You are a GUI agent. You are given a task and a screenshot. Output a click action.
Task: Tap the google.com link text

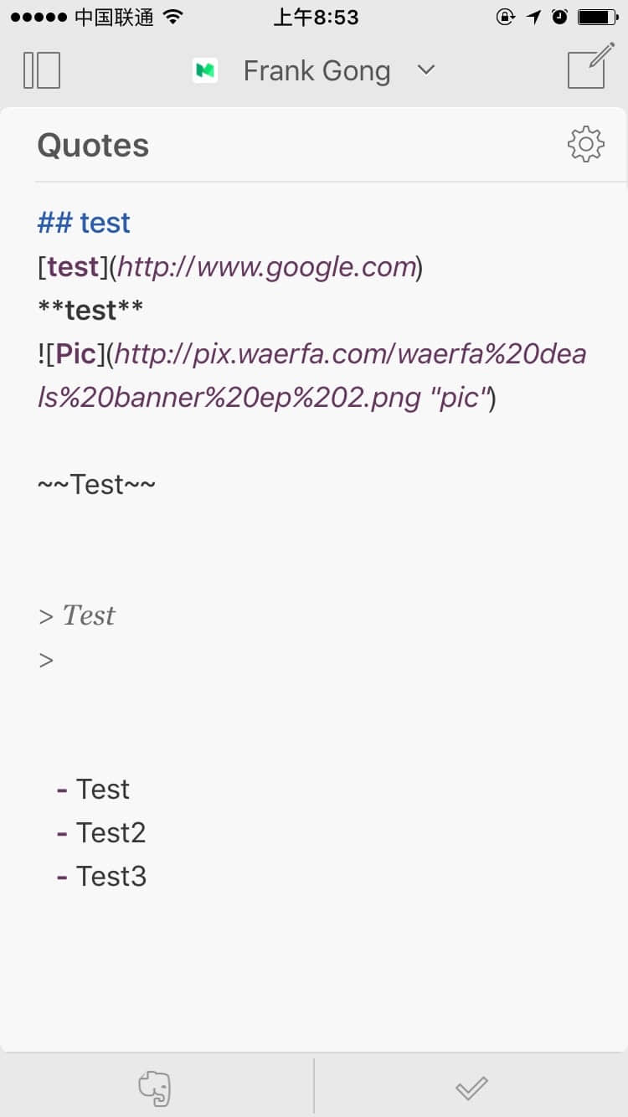click(266, 266)
